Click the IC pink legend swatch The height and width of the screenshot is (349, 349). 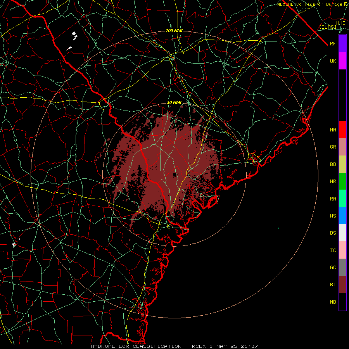pos(342,250)
